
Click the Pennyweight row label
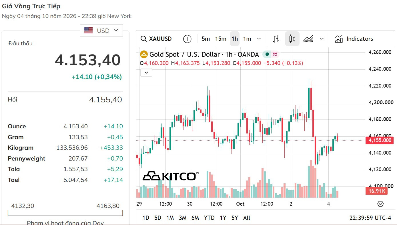pyautogui.click(x=27, y=159)
